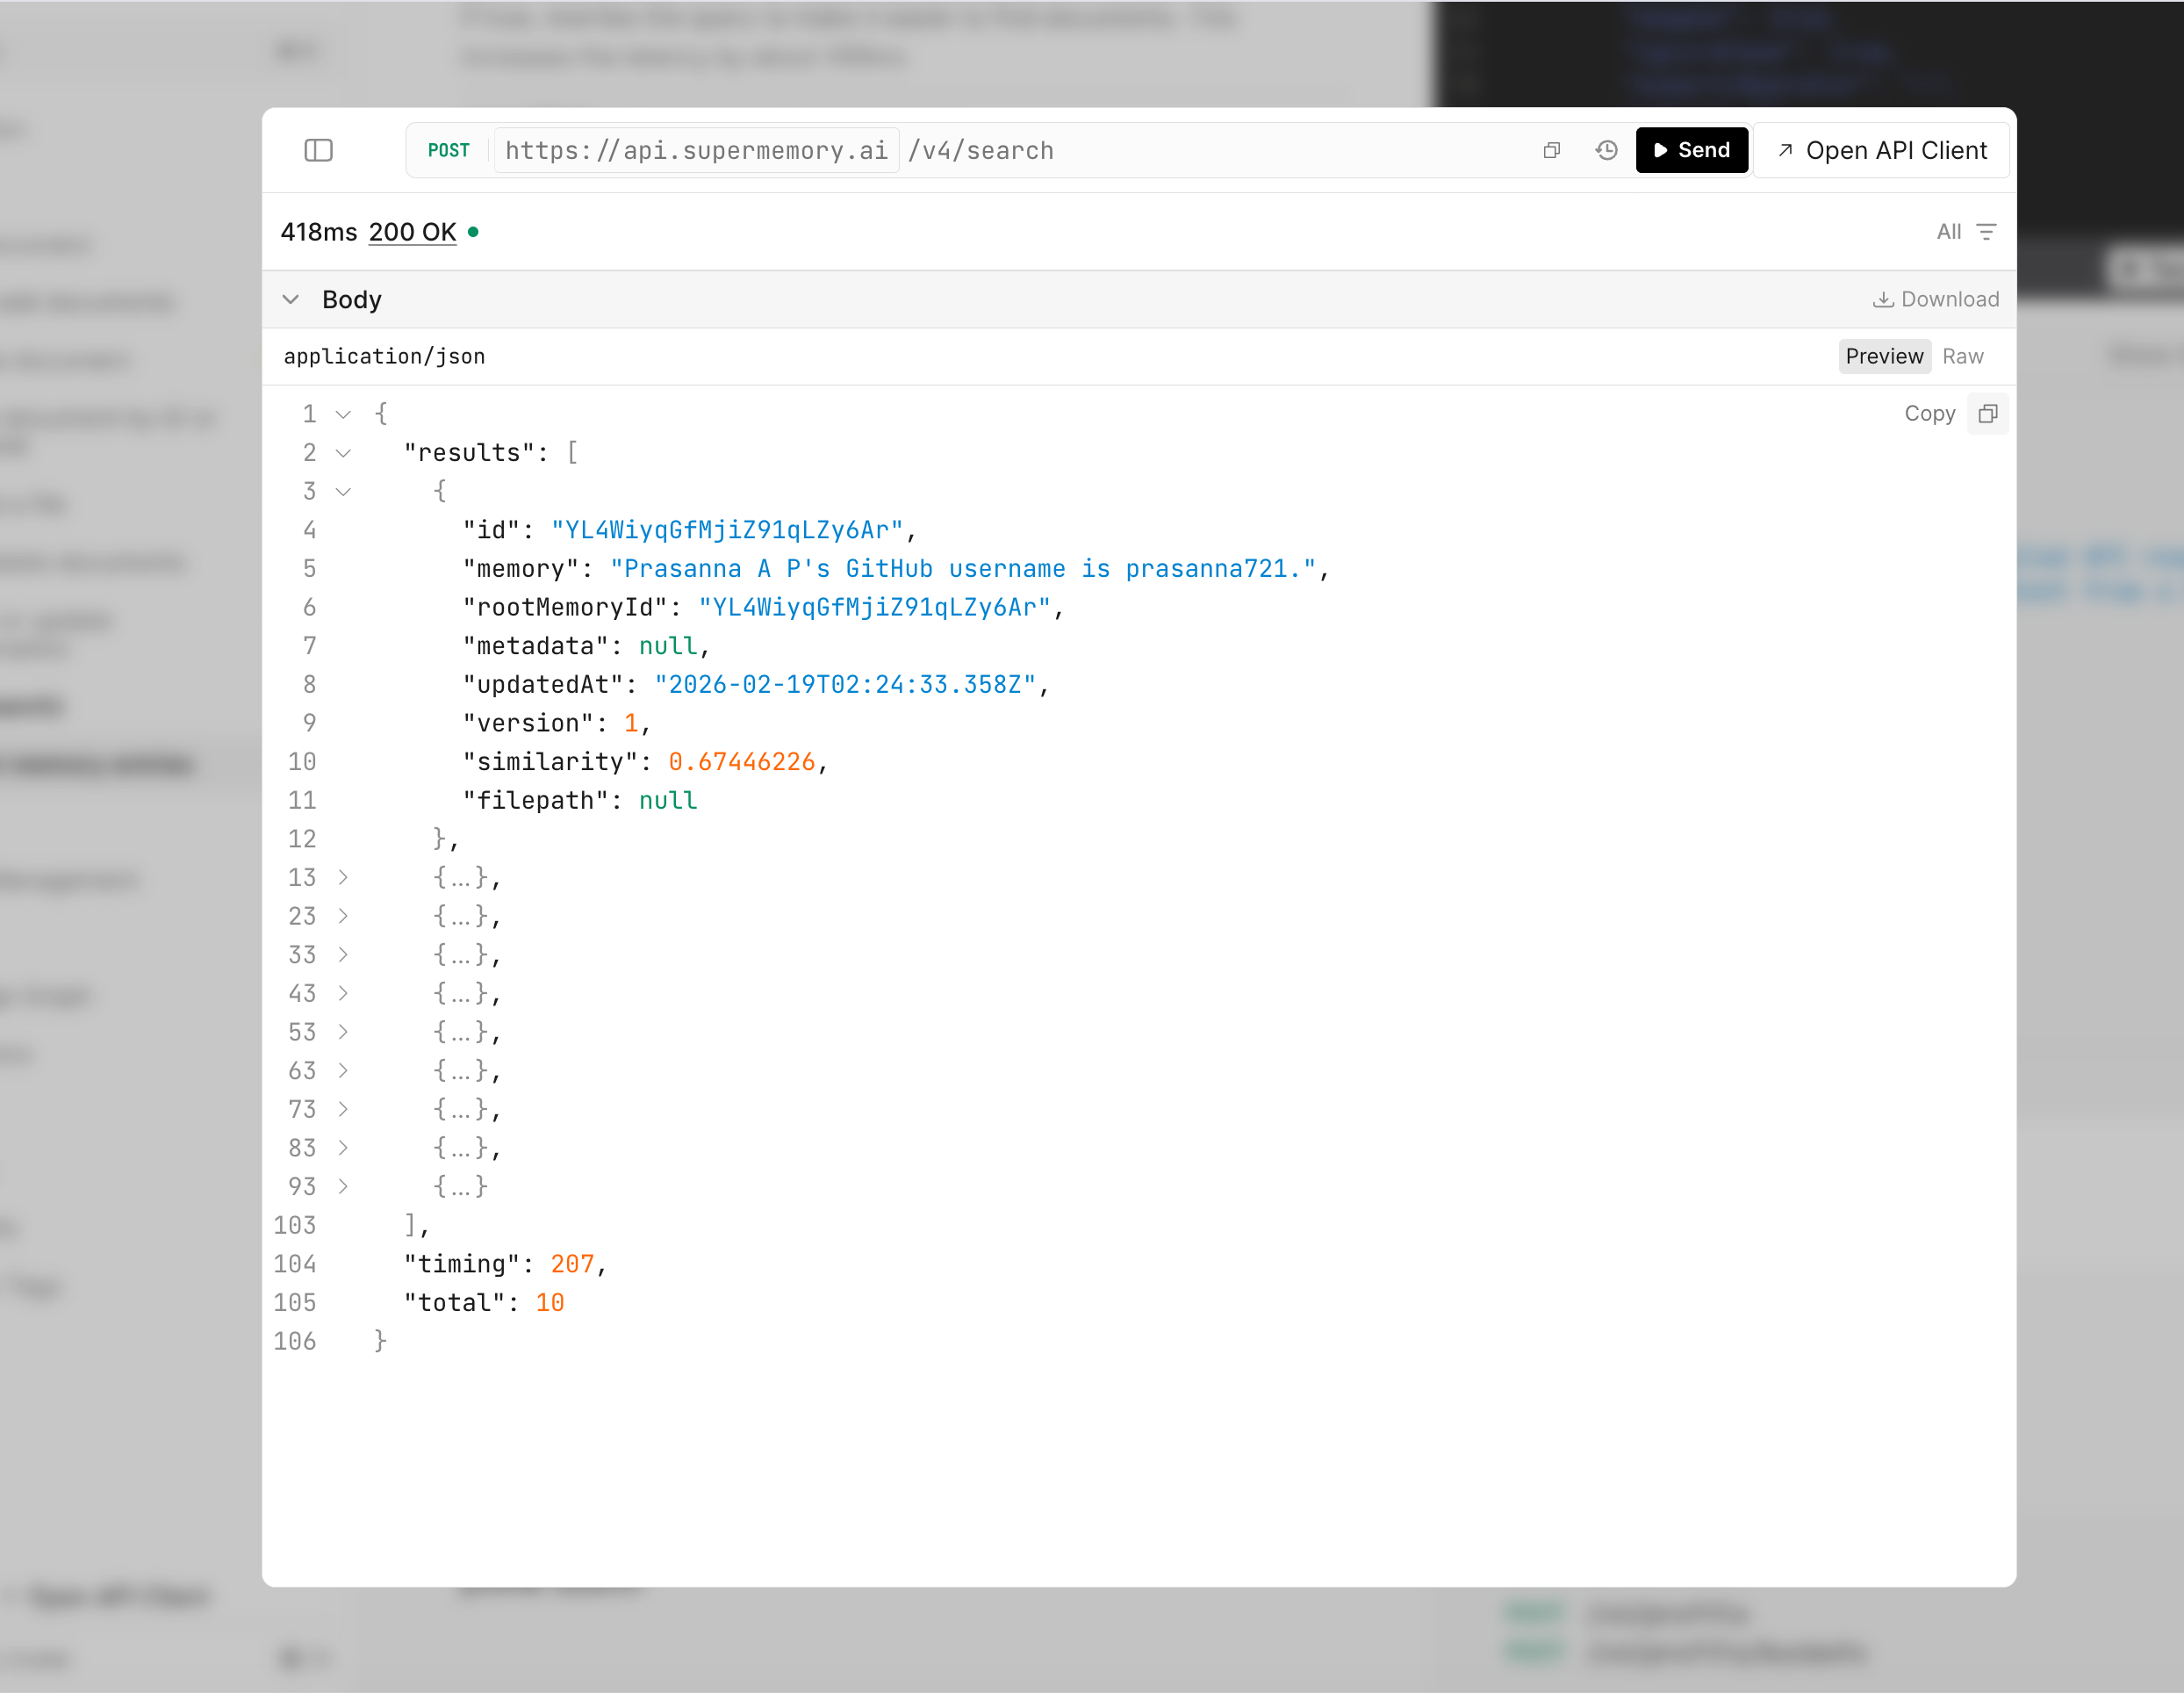The height and width of the screenshot is (1693, 2184).
Task: Download the response body
Action: 1936,299
